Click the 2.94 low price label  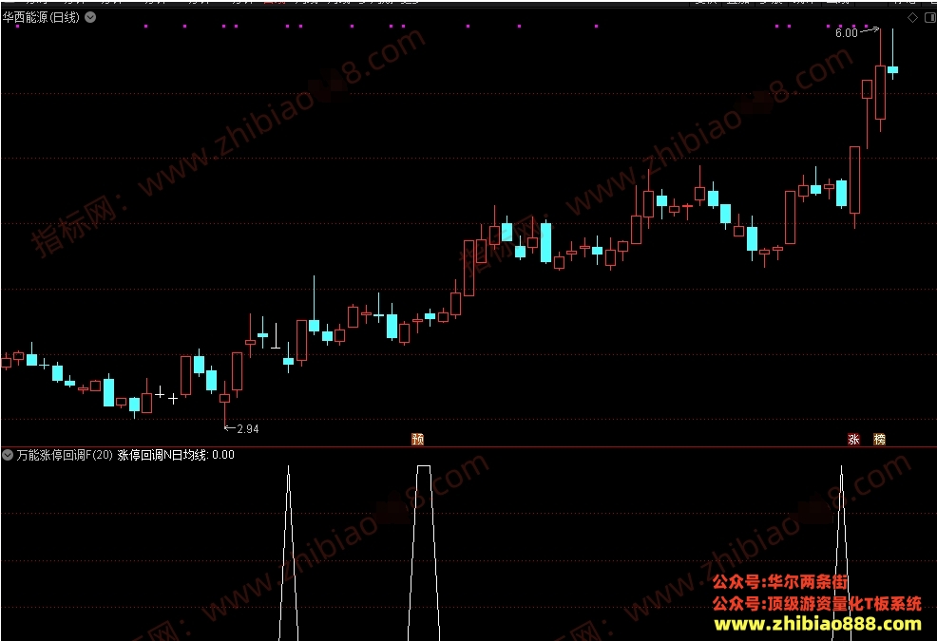click(248, 429)
